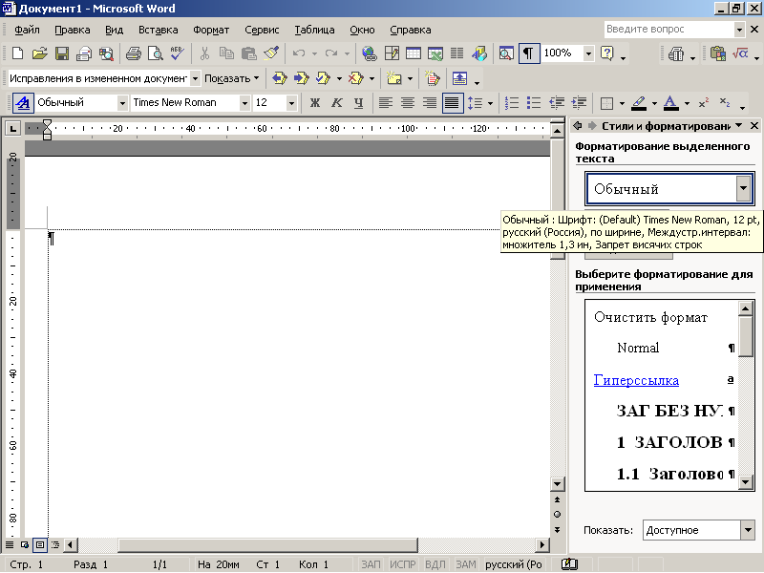Viewport: 764px width, 573px height.
Task: Toggle justified alignment
Action: pos(453,103)
